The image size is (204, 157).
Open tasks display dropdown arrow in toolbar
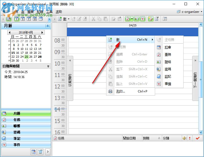tap(132, 19)
